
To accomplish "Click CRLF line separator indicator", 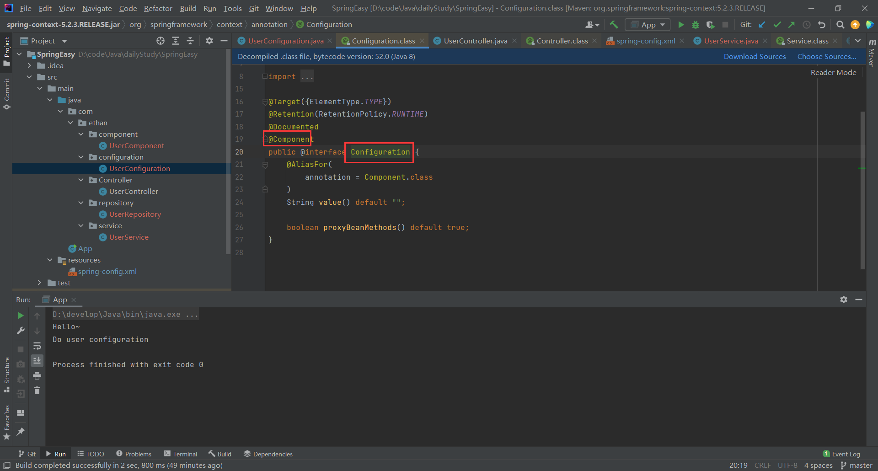I will point(762,465).
